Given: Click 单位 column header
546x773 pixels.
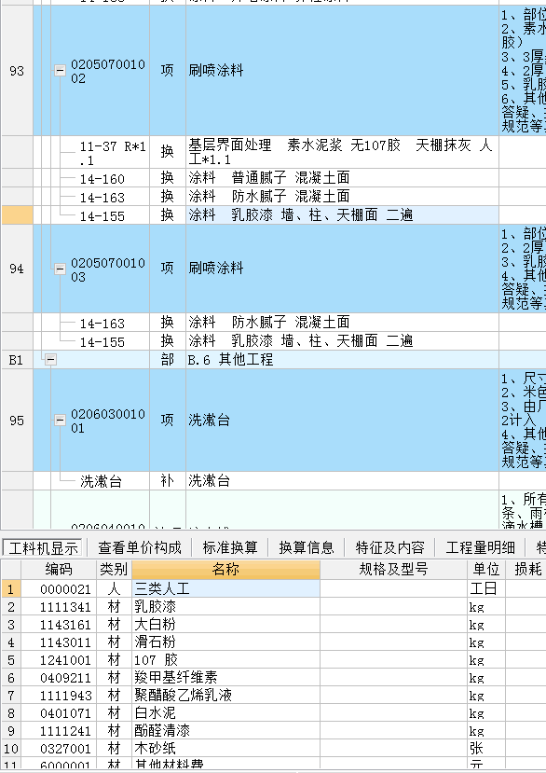Looking at the screenshot, I should tap(485, 570).
